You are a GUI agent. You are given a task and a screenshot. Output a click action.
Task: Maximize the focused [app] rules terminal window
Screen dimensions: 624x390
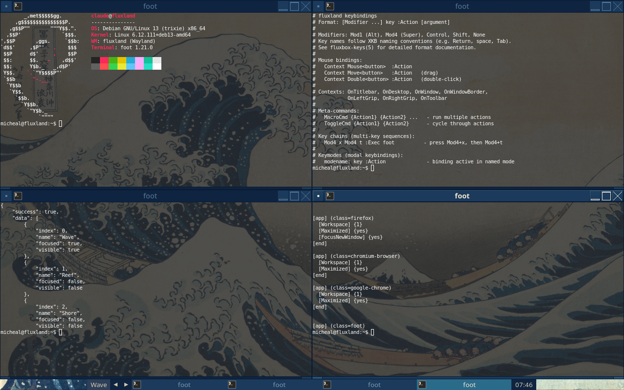click(606, 196)
